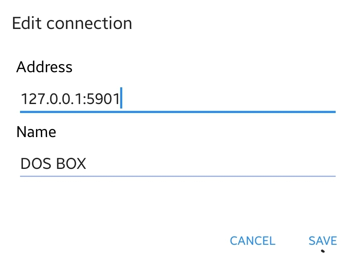Click the SAVE button
Viewport: 361px width, 266px height.
323,241
